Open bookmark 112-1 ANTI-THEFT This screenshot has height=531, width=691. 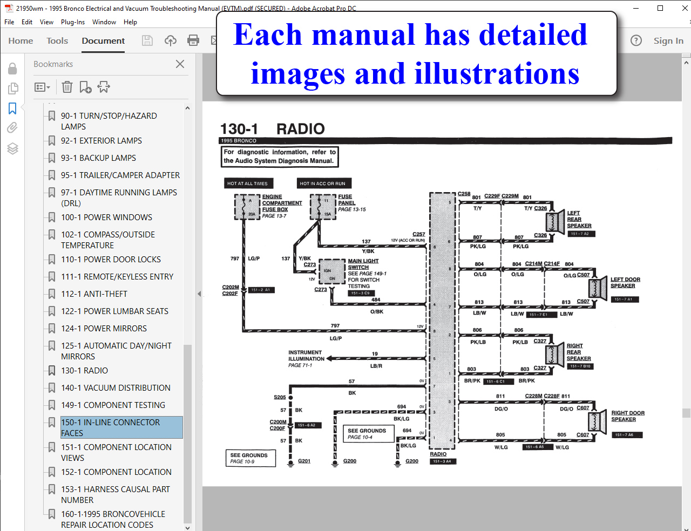94,294
